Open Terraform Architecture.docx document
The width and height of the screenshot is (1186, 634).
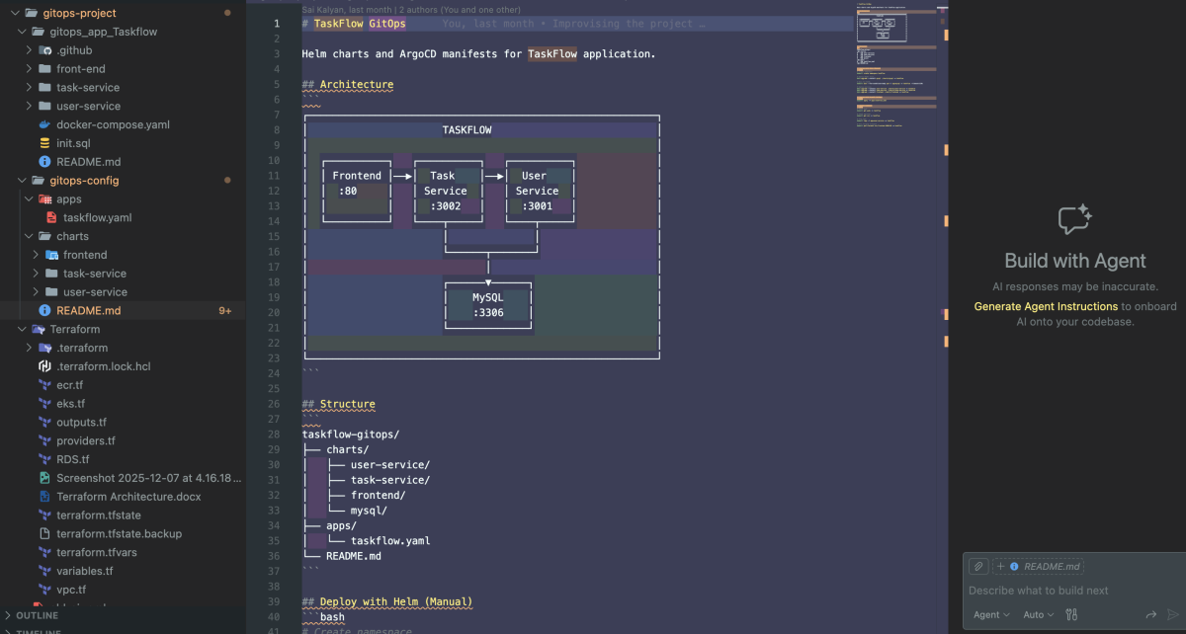[128, 497]
